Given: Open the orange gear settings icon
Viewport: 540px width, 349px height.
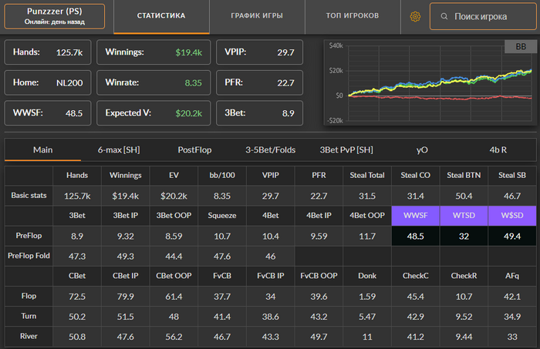Looking at the screenshot, I should coord(415,16).
